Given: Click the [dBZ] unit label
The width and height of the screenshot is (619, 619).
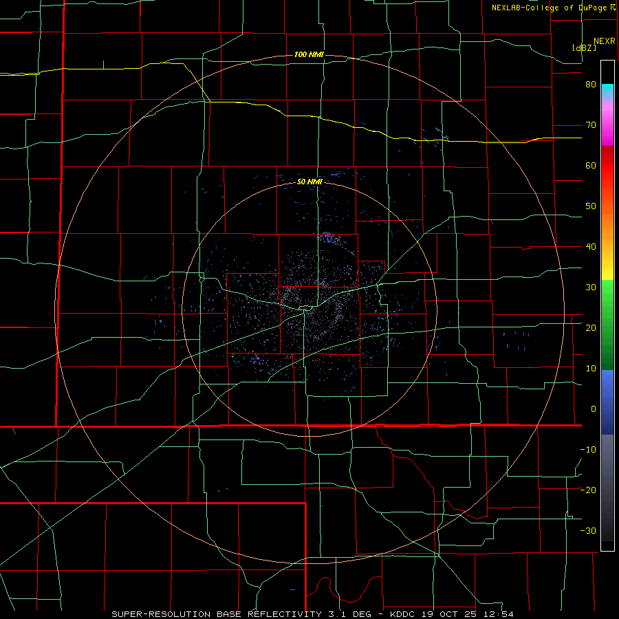Looking at the screenshot, I should click(x=584, y=47).
